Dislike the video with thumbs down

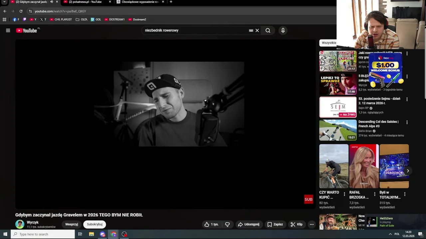pos(227,224)
